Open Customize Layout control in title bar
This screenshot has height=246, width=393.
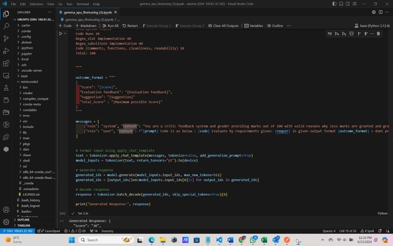click(x=354, y=4)
